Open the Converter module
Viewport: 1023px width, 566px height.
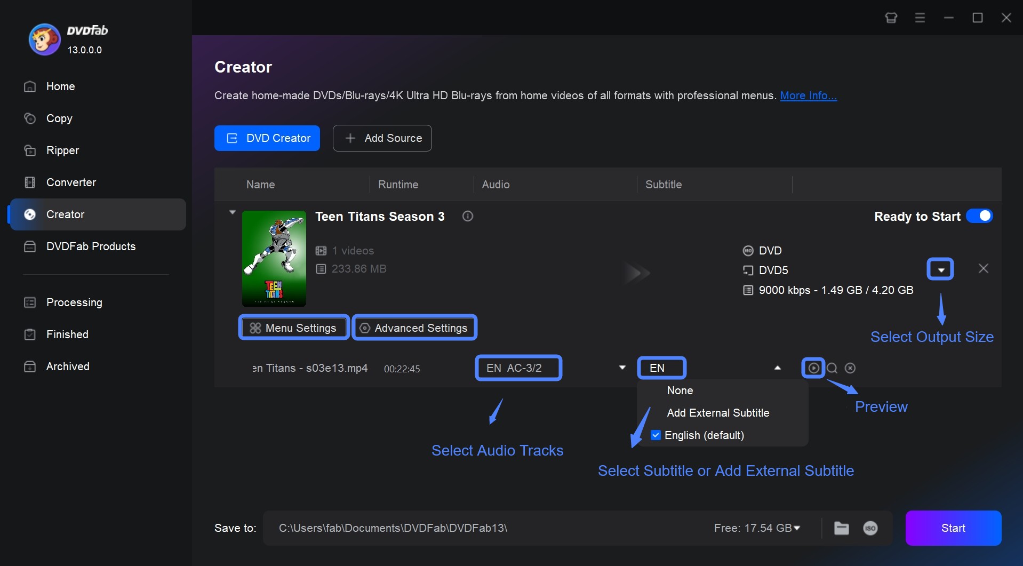(71, 182)
